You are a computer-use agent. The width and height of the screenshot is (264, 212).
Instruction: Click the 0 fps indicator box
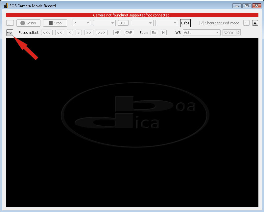[185, 23]
